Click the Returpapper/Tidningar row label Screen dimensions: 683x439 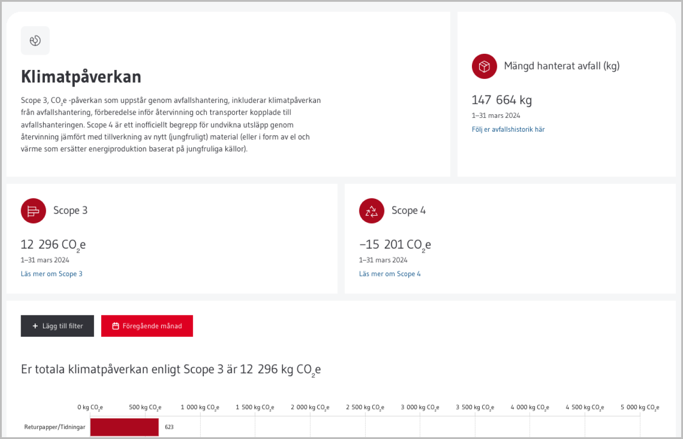point(55,427)
